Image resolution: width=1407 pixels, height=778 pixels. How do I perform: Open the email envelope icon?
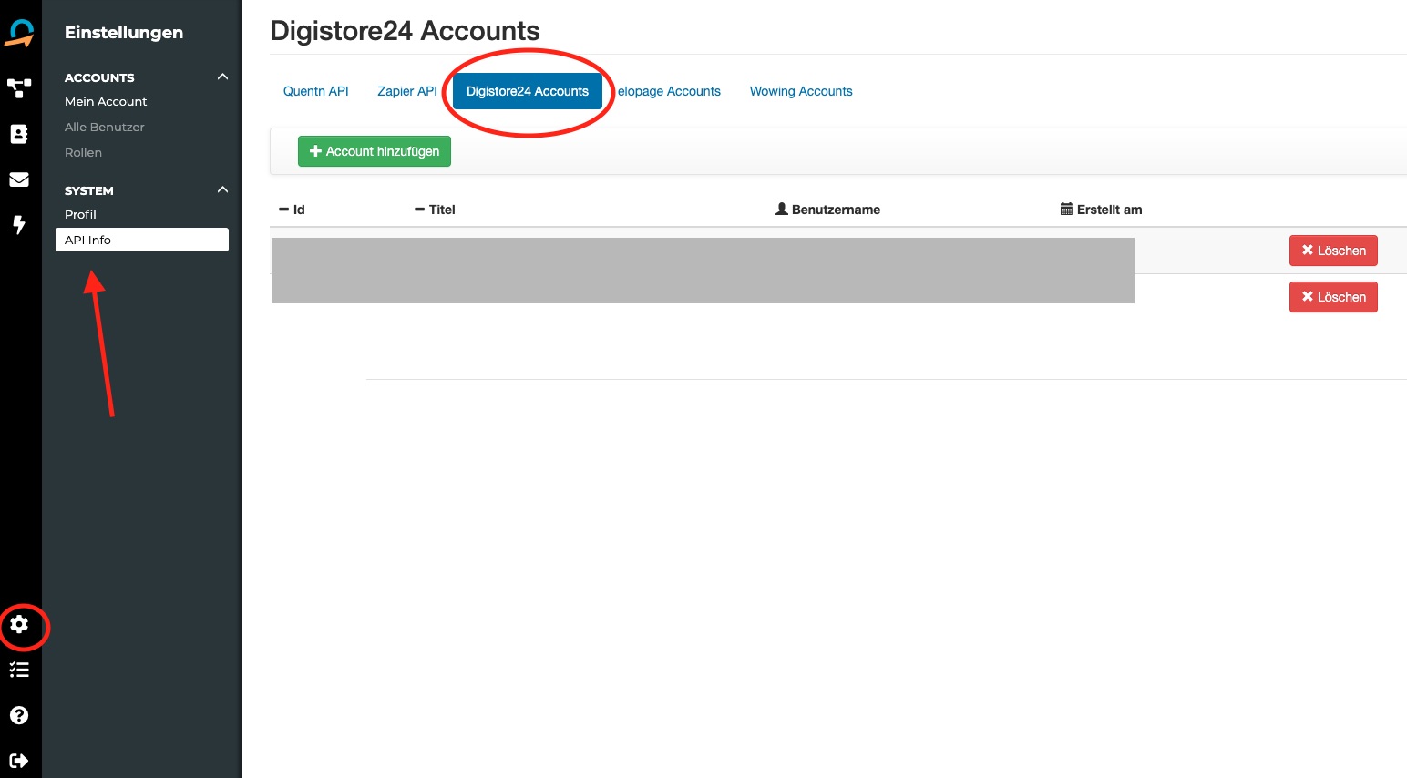[x=19, y=179]
